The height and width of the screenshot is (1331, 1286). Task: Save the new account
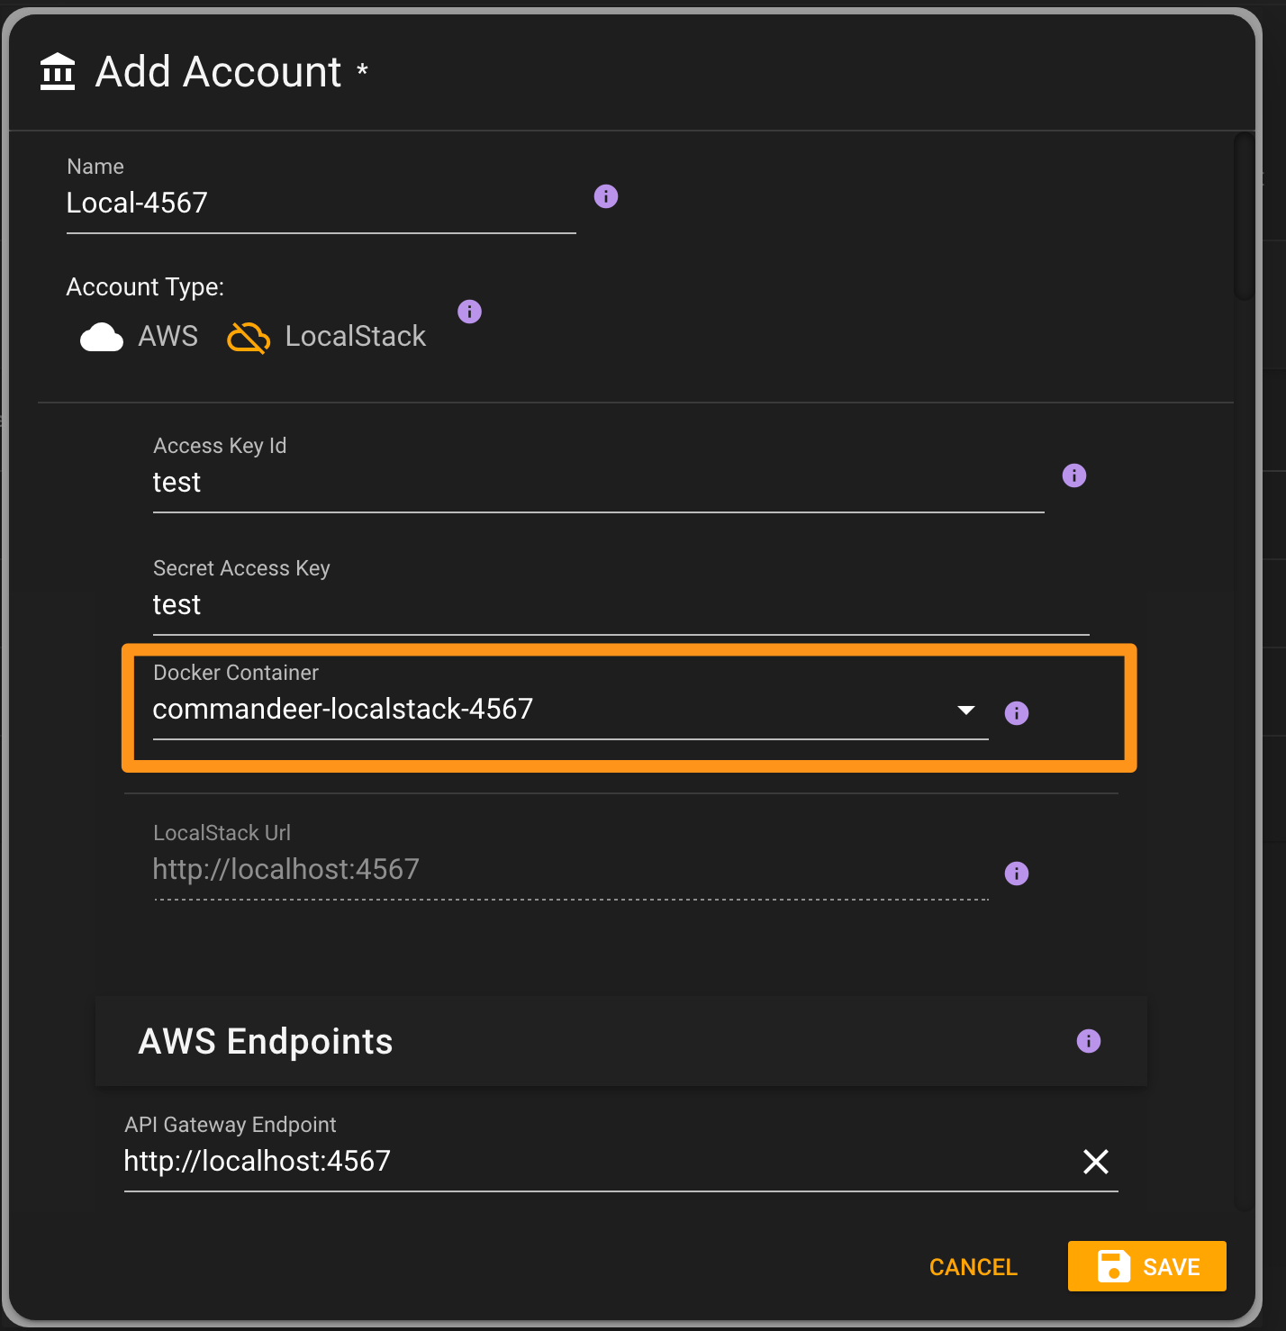click(1147, 1266)
